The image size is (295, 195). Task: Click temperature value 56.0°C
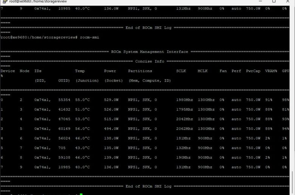[x=82, y=129]
